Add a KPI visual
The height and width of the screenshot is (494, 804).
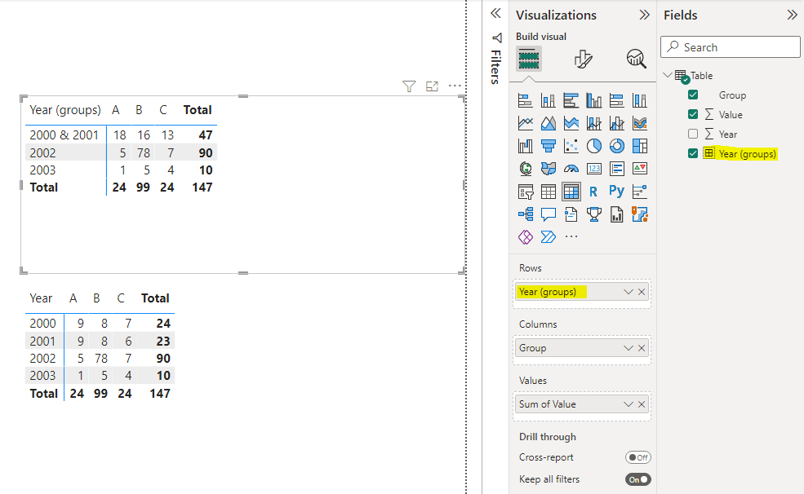(x=639, y=169)
